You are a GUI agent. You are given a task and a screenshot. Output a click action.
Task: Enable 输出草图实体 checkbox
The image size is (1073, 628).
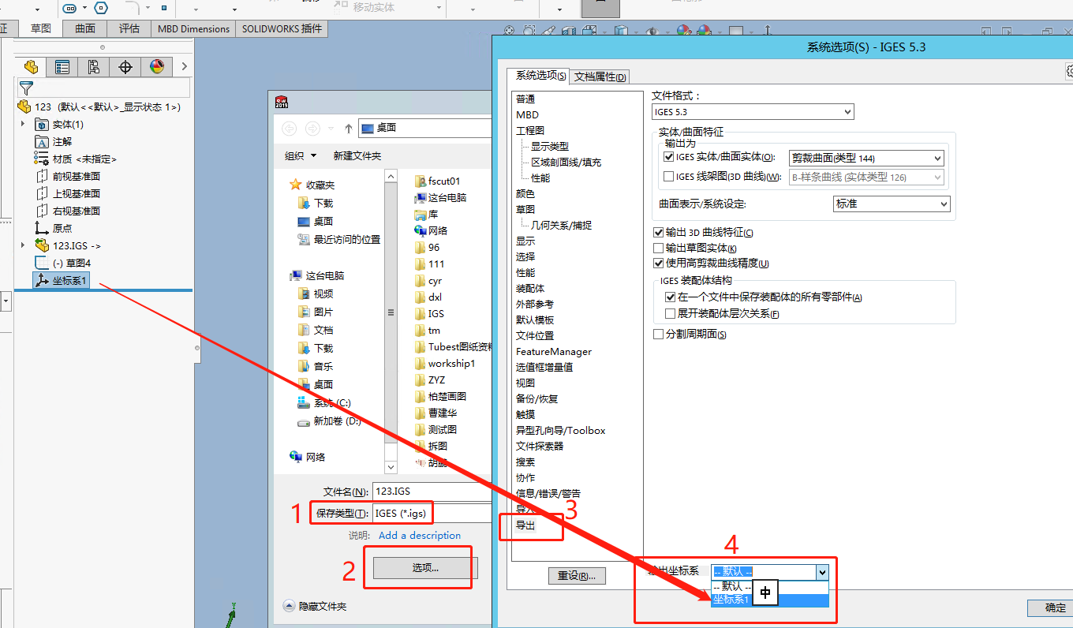tap(659, 248)
